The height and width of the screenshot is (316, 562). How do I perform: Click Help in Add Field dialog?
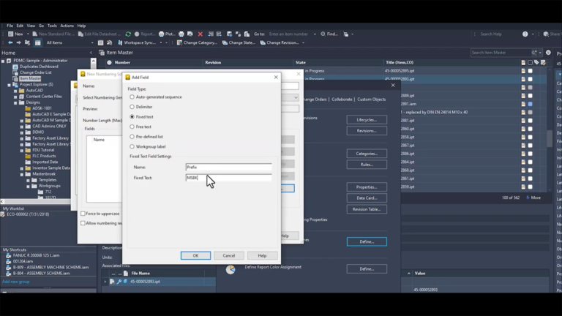tap(262, 255)
